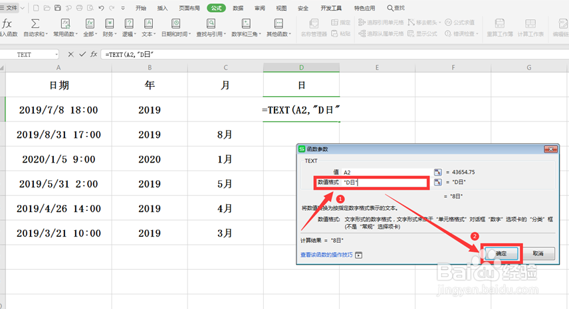
Task: Click the open folder icon
Action: (x=47, y=7)
